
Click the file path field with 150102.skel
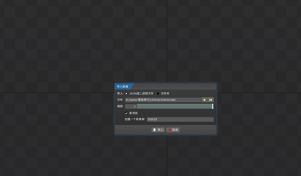tap(162, 100)
